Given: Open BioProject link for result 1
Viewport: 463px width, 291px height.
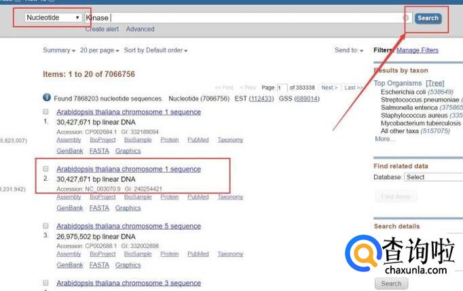Looking at the screenshot, I should pos(103,140).
